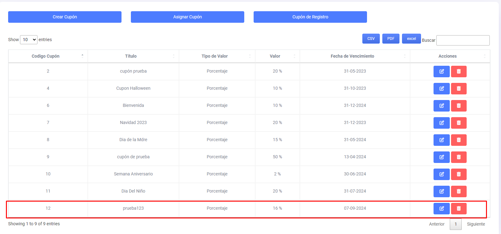The image size is (501, 234).
Task: Edit the cupón prueba coupon
Action: click(x=441, y=71)
